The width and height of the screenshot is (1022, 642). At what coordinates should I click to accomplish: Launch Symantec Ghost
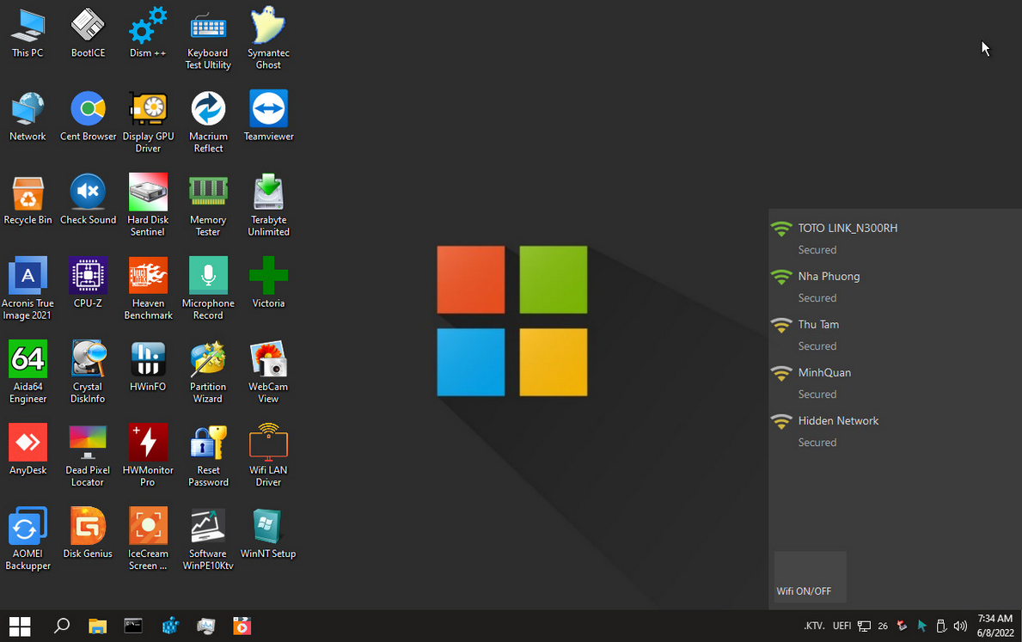point(268,38)
